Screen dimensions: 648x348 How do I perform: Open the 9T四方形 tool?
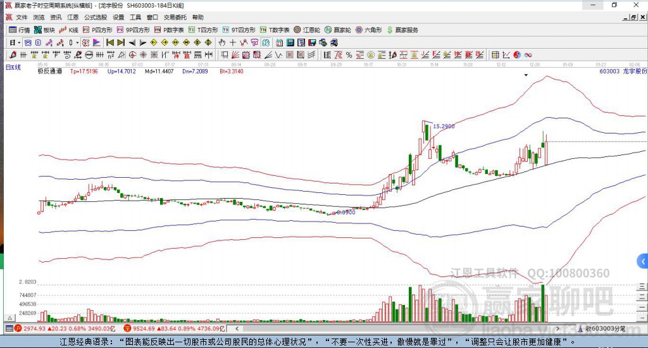point(239,30)
